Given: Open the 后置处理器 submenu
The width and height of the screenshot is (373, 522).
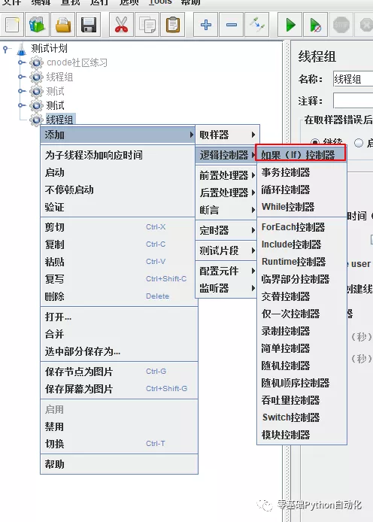Looking at the screenshot, I should [x=226, y=193].
